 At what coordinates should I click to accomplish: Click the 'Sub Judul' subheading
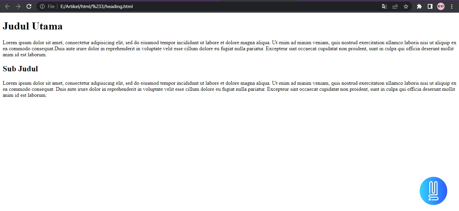point(20,69)
